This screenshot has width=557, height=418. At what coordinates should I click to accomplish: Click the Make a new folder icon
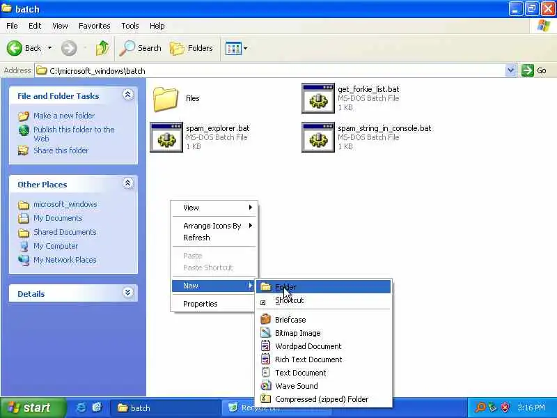pyautogui.click(x=24, y=116)
